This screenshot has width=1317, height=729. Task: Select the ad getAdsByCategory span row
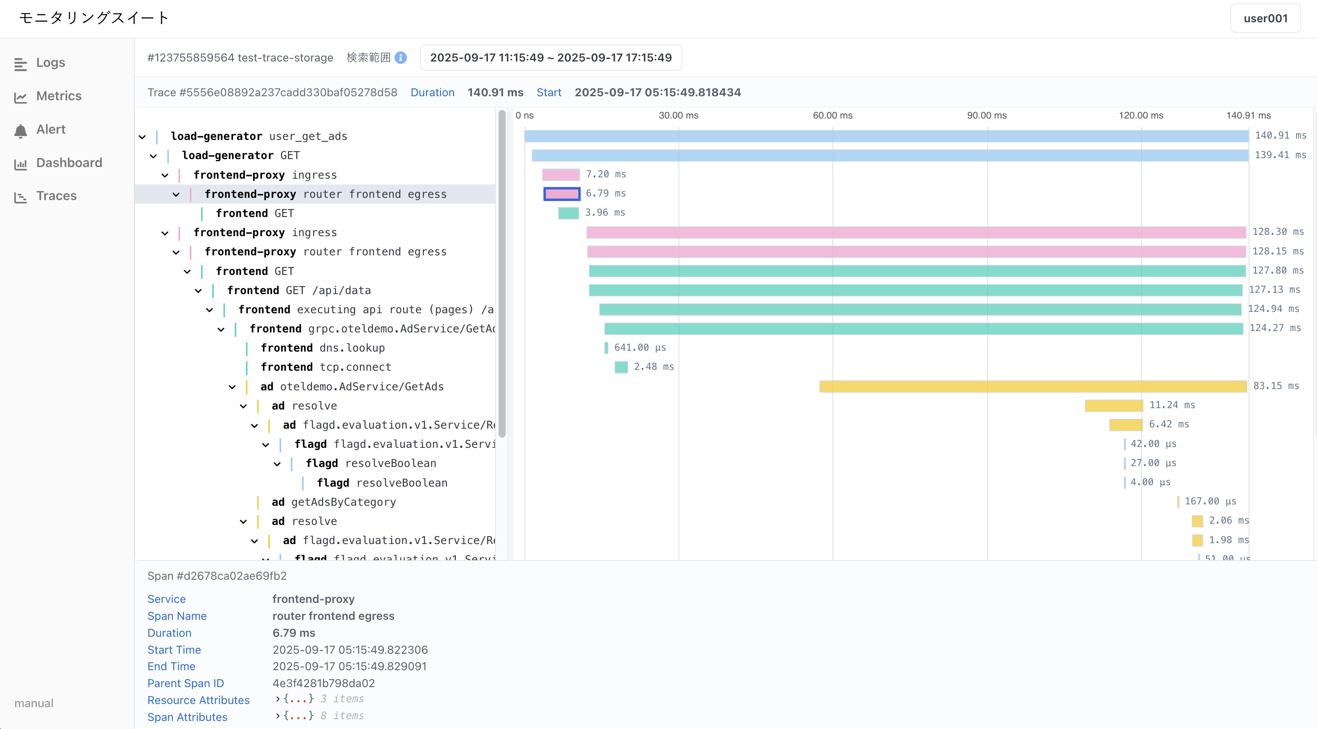(x=334, y=502)
